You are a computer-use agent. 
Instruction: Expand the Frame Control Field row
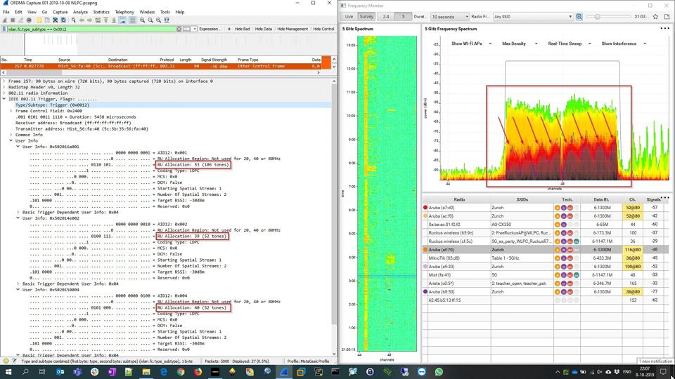(x=11, y=111)
